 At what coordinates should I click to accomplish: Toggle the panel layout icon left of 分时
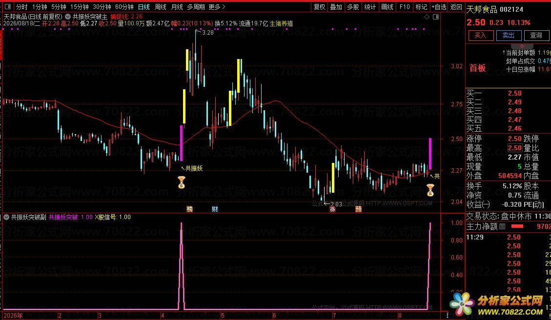pos(8,7)
